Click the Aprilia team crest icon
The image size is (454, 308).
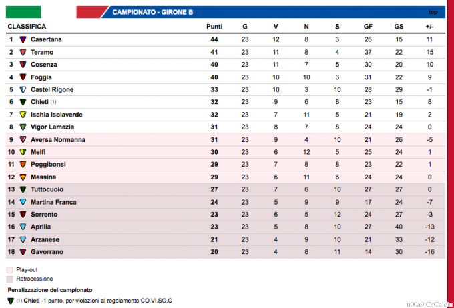tap(23, 227)
